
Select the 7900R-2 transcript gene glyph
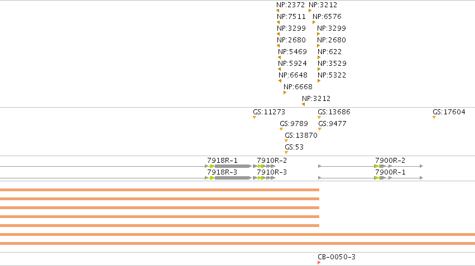point(371,166)
